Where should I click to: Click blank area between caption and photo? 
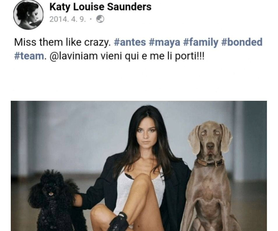pyautogui.click(x=139, y=81)
